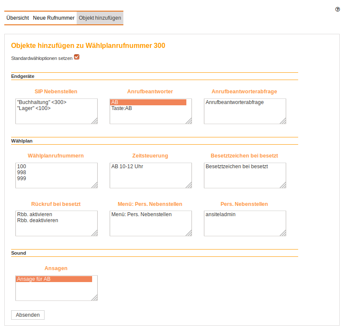The image size is (344, 330).
Task: Select Rbb. aktivieren option
Action: (x=35, y=214)
